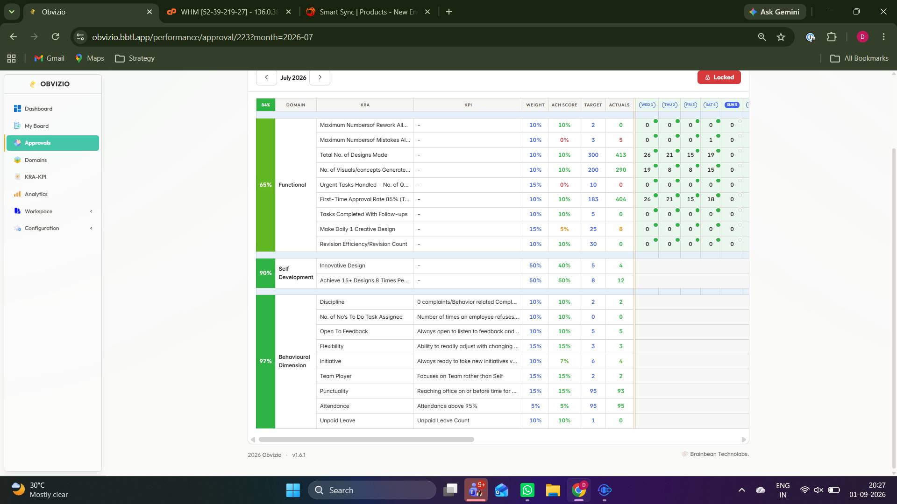The height and width of the screenshot is (504, 897).
Task: Toggle green status dot for WED 1 Designs Made
Action: coord(655,151)
